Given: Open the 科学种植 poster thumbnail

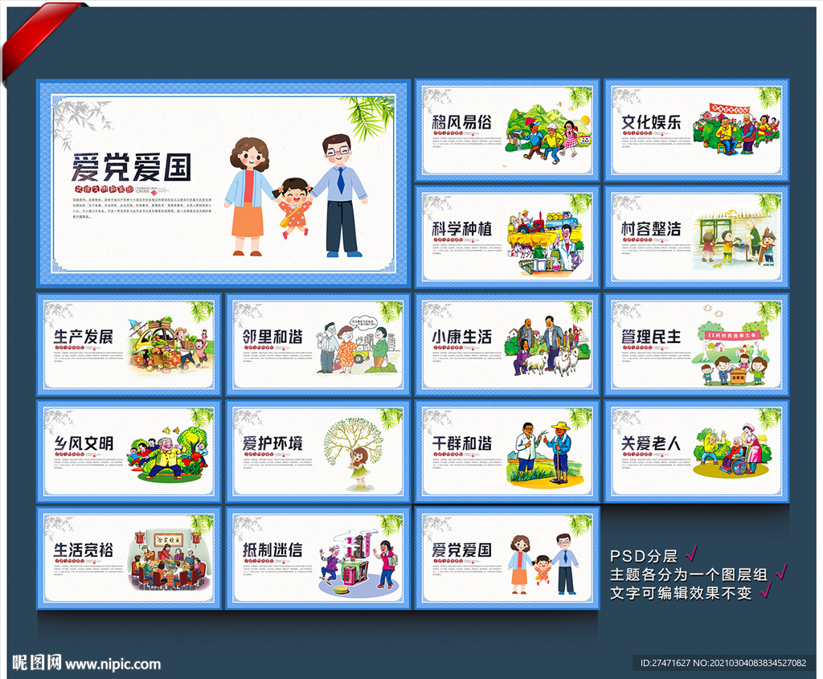Looking at the screenshot, I should coord(507,237).
